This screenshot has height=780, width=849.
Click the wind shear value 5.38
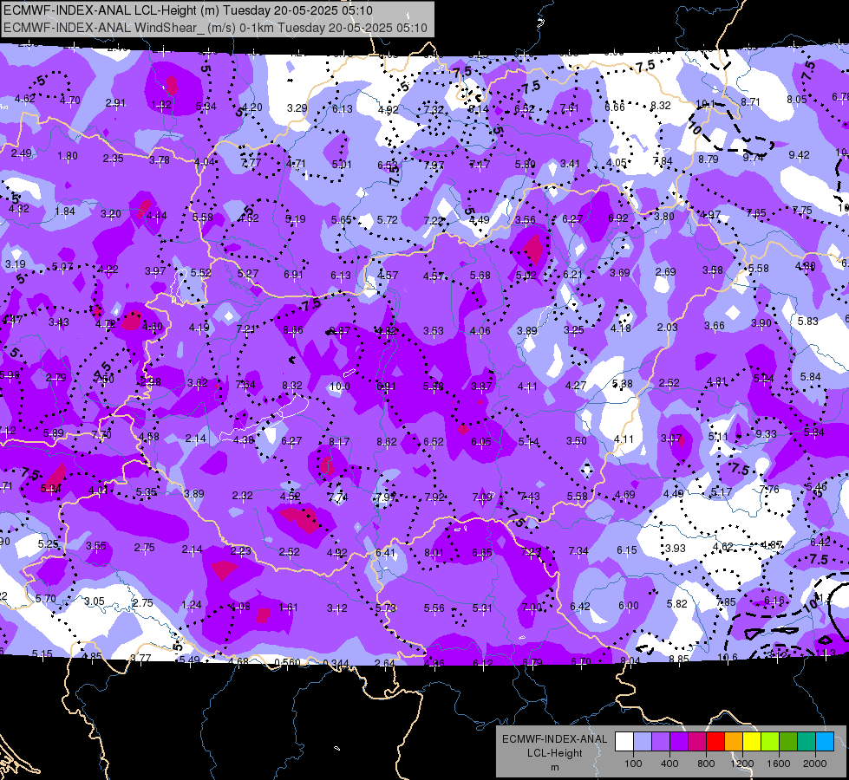(622, 384)
